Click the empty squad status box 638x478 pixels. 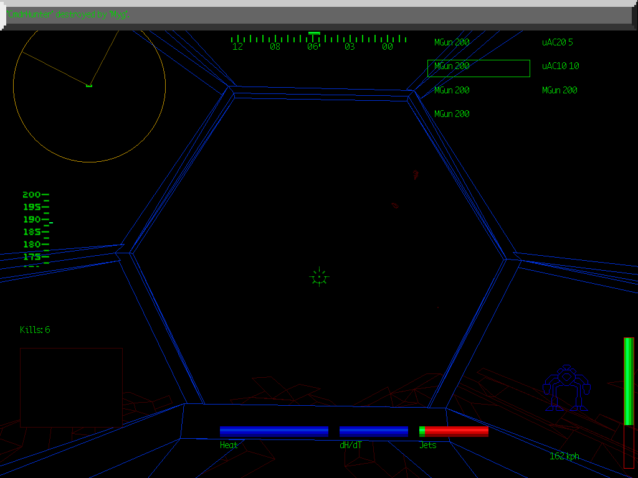(71, 386)
